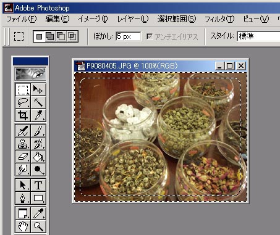Image resolution: width=280 pixels, height=235 pixels.
Task: Choose the Lasso tool
Action: [23, 102]
